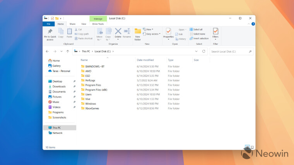
Task: Sort by Name column header
Action: pyautogui.click(x=84, y=60)
